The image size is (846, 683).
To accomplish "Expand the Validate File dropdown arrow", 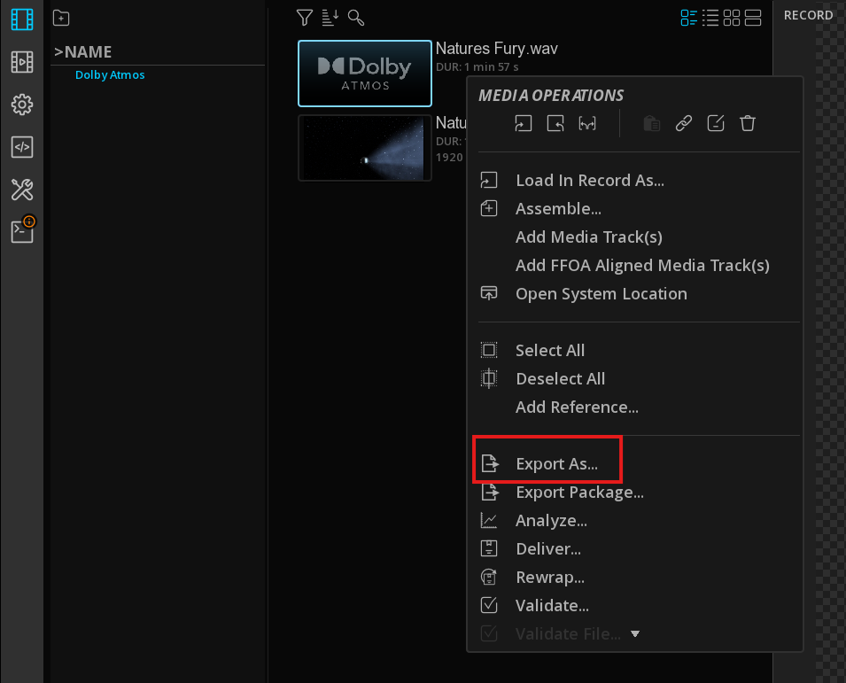I will (x=634, y=633).
